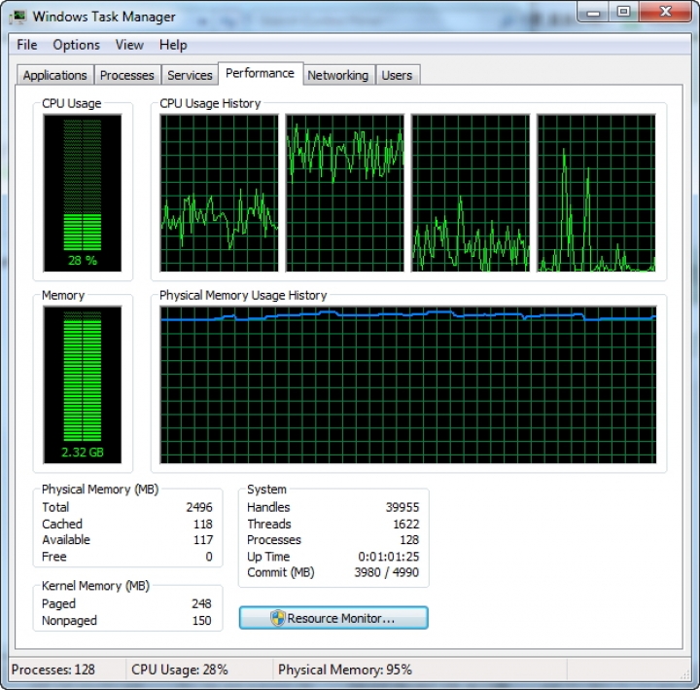
Task: Open the Help menu
Action: [173, 45]
